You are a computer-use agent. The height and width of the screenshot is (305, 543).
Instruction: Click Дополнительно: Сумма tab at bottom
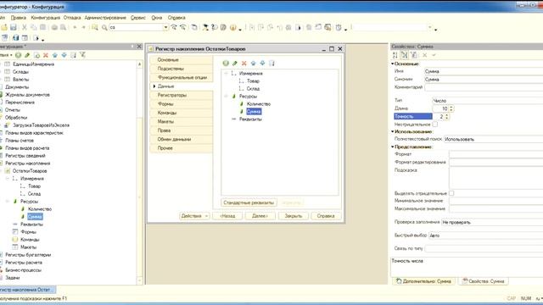tap(424, 281)
